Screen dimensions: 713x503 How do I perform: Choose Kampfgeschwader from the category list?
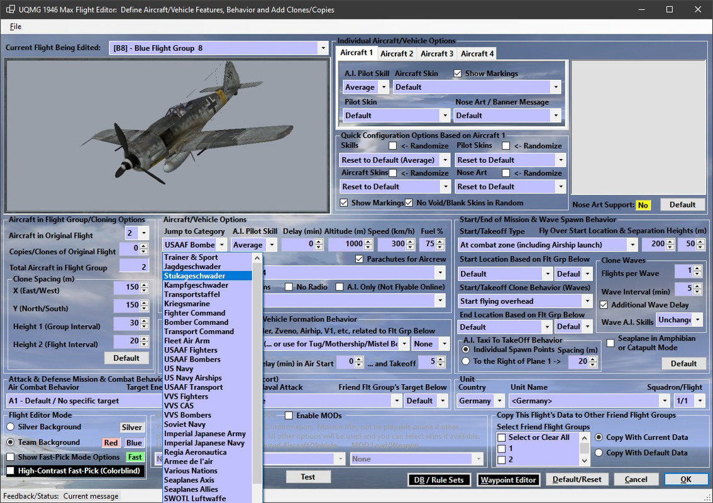pyautogui.click(x=207, y=285)
